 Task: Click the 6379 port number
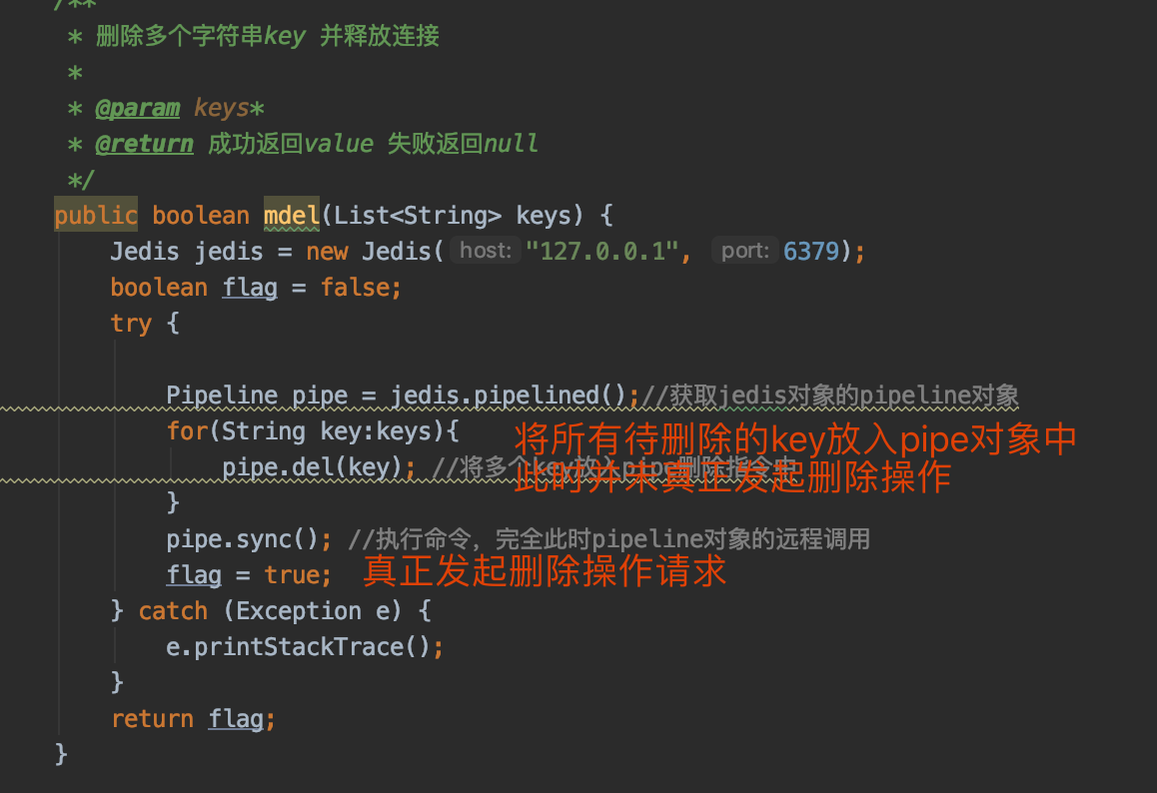click(811, 252)
